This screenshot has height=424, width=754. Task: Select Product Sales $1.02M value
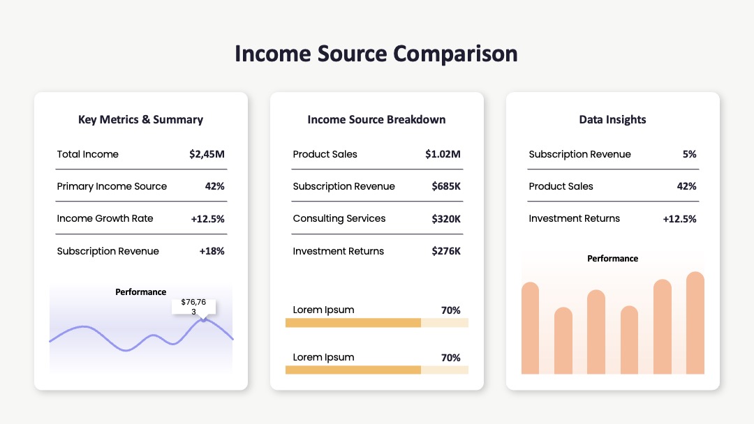point(443,154)
